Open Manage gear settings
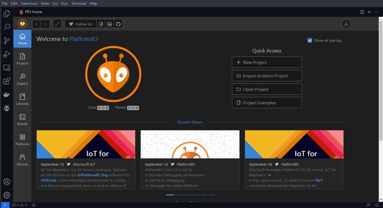This screenshot has height=208, width=383. click(x=6, y=195)
